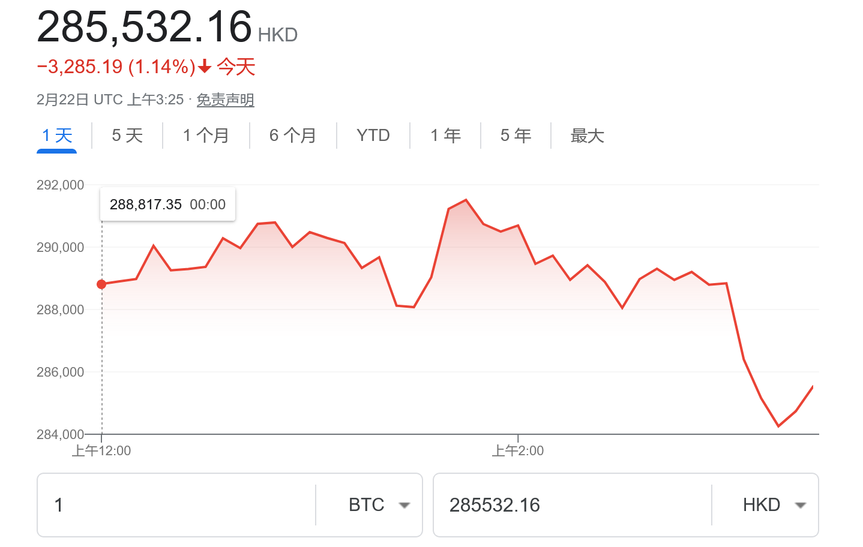Open the 免责声明 link
Viewport: 863px width, 547px height.
(x=225, y=100)
